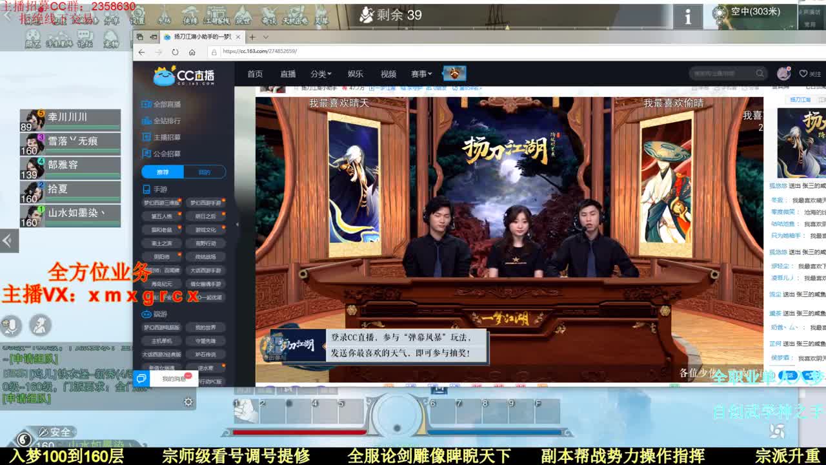Open 直播 in the CC nav bar
The height and width of the screenshot is (465, 826).
pyautogui.click(x=288, y=74)
